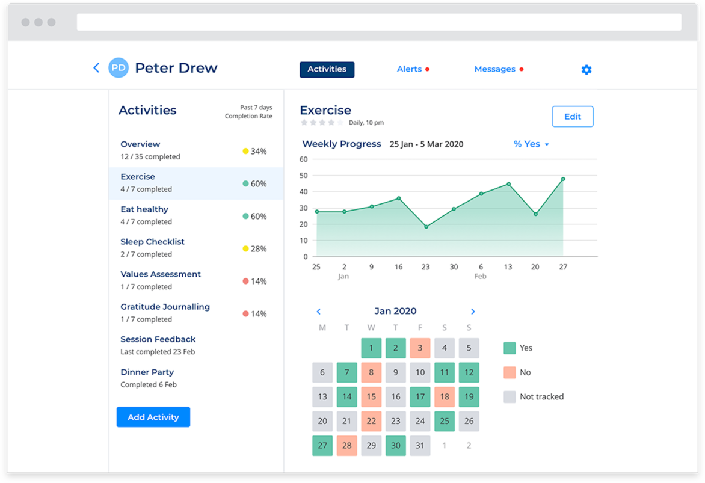The height and width of the screenshot is (483, 705).
Task: Click the green Yes legend swatch
Action: pos(510,348)
